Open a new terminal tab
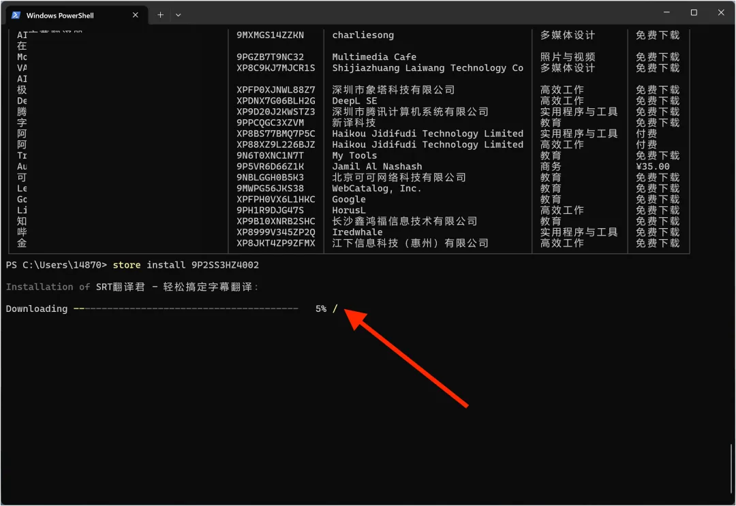 pyautogui.click(x=160, y=15)
